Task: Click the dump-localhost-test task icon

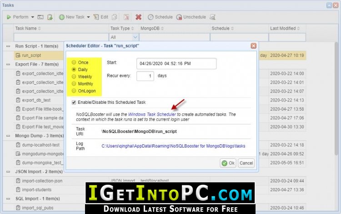Action: pyautogui.click(x=18, y=145)
